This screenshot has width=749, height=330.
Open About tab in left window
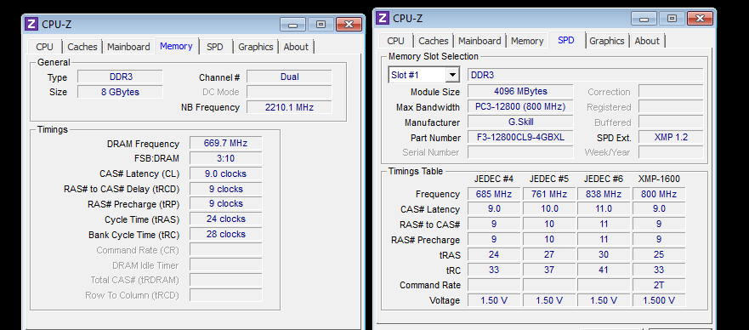[x=296, y=47]
